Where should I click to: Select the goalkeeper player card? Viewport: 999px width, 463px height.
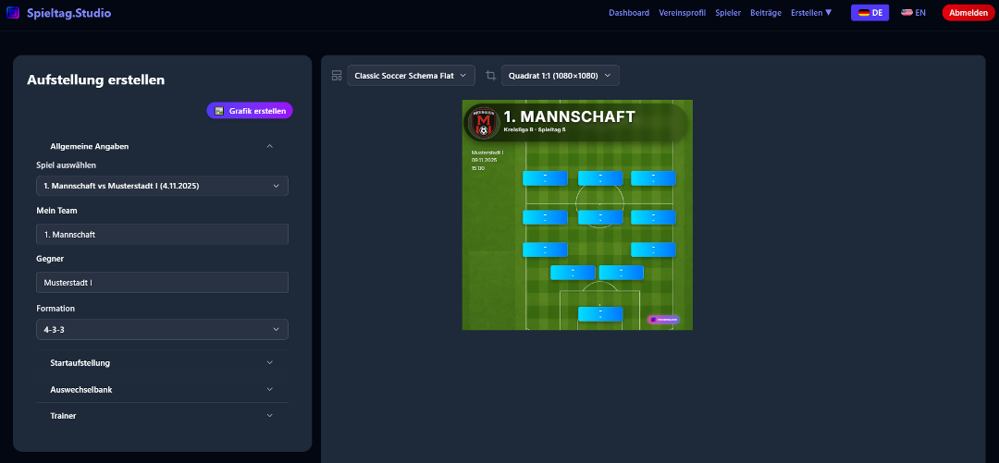pos(600,314)
